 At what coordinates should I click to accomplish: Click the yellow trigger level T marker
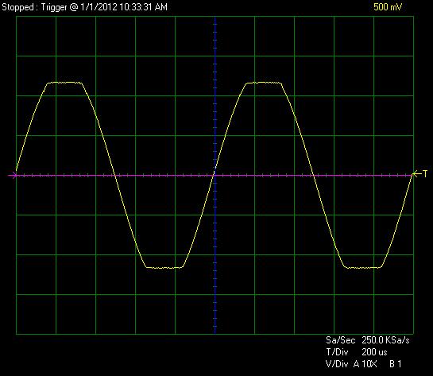pyautogui.click(x=420, y=174)
